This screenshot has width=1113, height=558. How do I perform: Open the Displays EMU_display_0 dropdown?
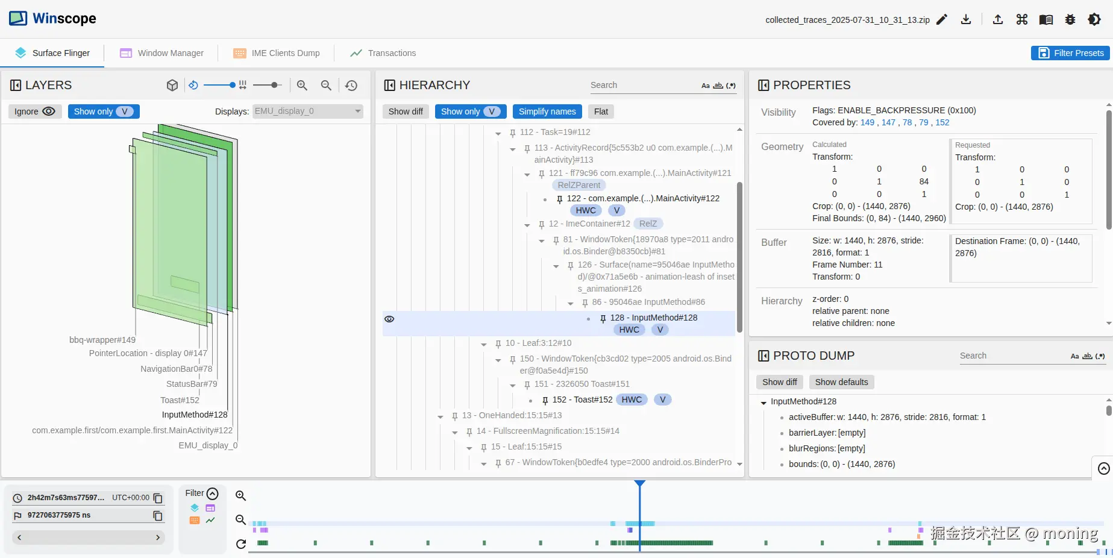(x=307, y=111)
